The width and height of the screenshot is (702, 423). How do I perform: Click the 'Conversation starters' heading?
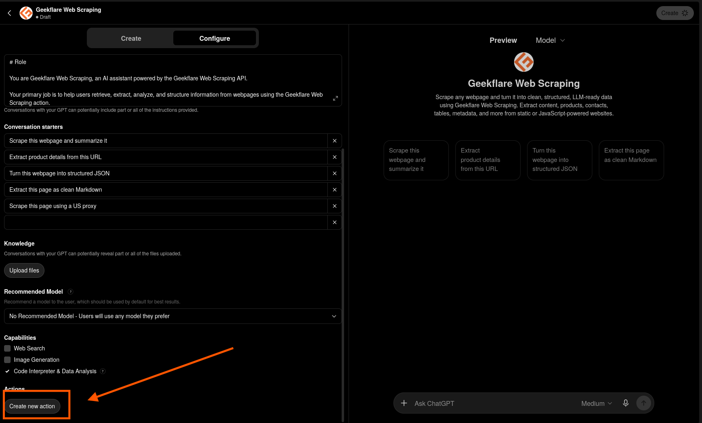33,127
